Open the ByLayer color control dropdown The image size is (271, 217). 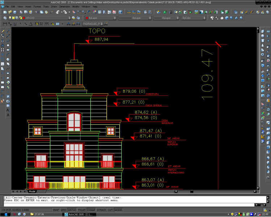point(115,18)
